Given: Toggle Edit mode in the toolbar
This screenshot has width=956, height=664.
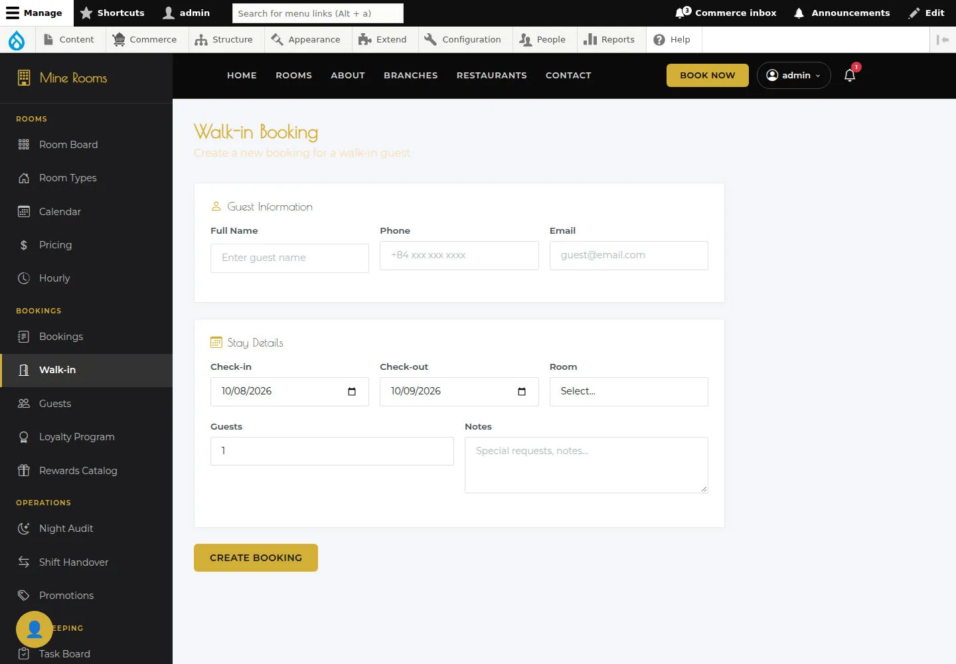Looking at the screenshot, I should [927, 13].
